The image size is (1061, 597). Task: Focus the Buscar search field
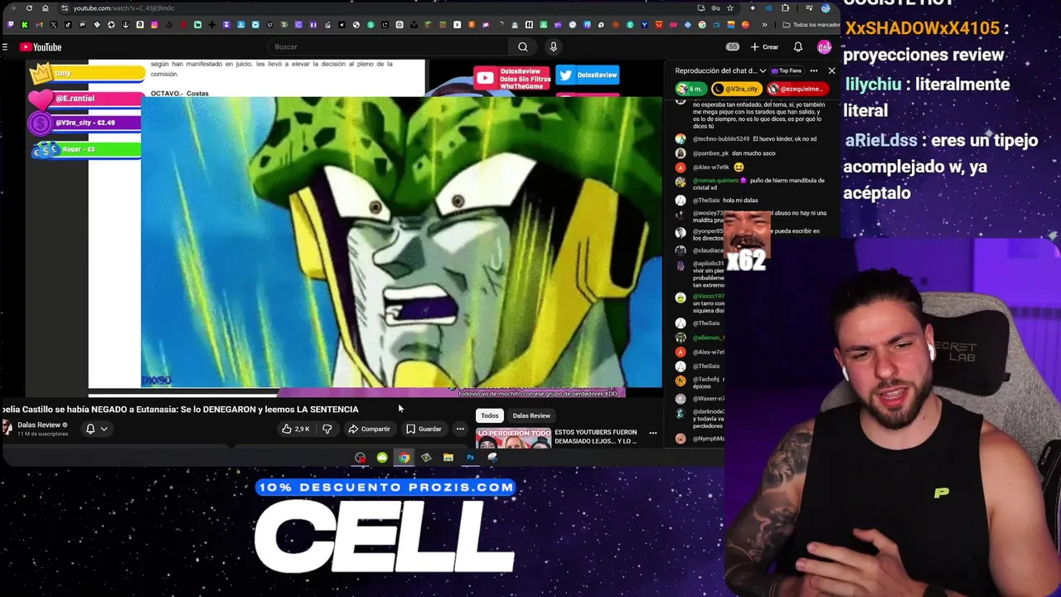click(x=388, y=47)
